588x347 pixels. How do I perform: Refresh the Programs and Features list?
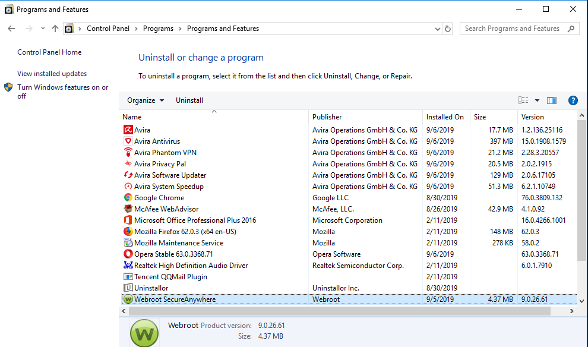tap(448, 29)
